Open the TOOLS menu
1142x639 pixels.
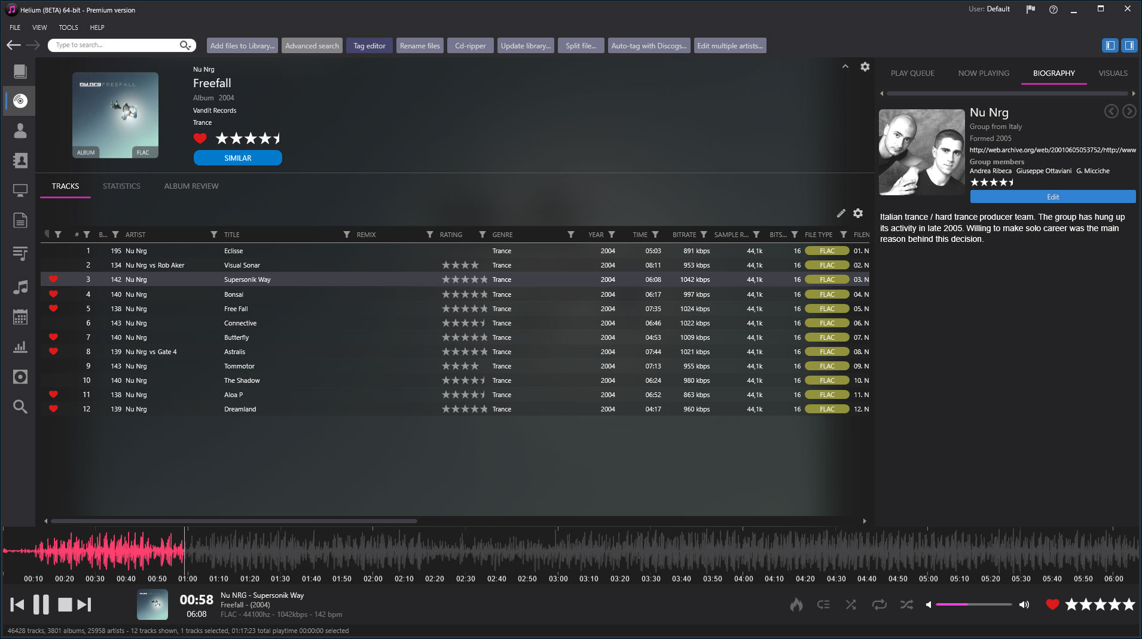tap(68, 27)
